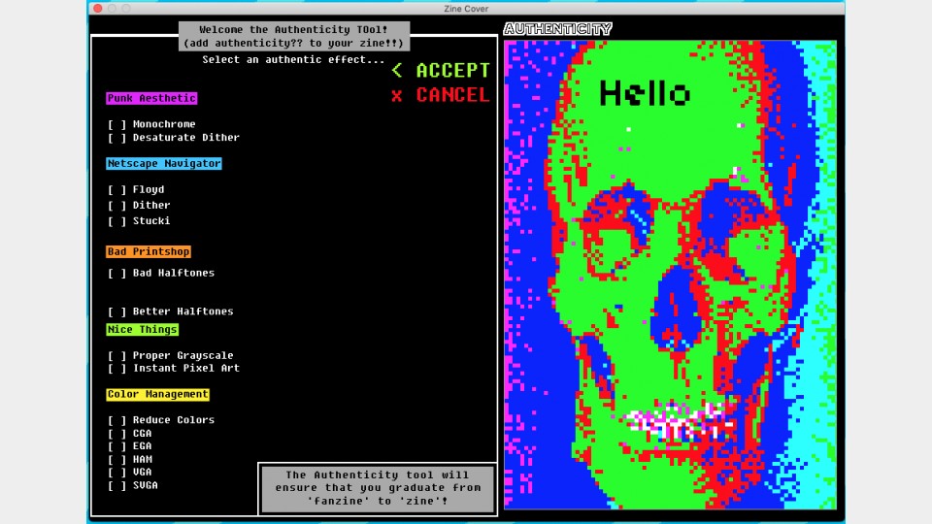932x524 pixels.
Task: Check the Reduce Colors option
Action: point(117,420)
